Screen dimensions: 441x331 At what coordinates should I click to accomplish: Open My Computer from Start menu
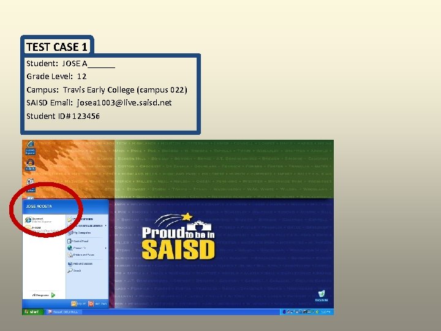click(79, 233)
